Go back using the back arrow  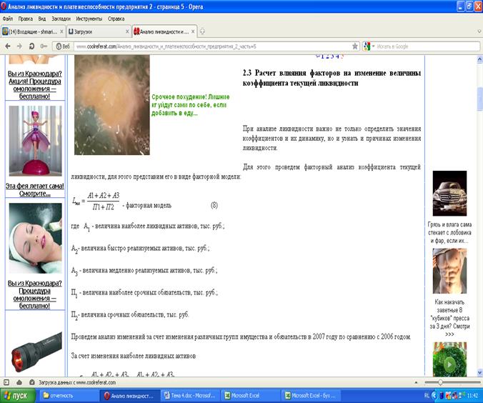8,46
